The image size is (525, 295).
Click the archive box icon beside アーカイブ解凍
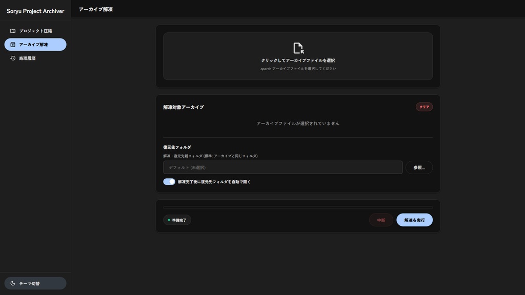click(13, 45)
